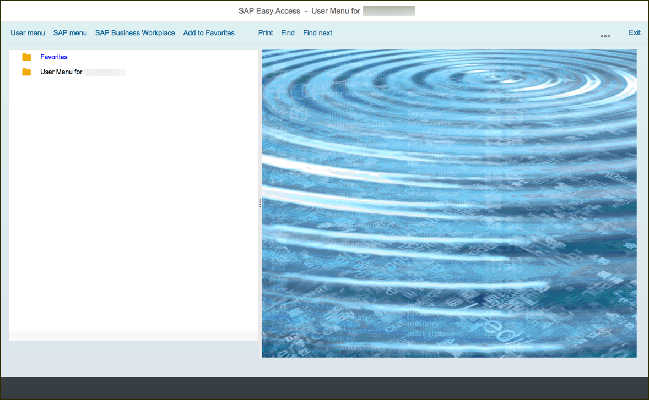
Task: Click Add to Favorites
Action: pyautogui.click(x=209, y=33)
